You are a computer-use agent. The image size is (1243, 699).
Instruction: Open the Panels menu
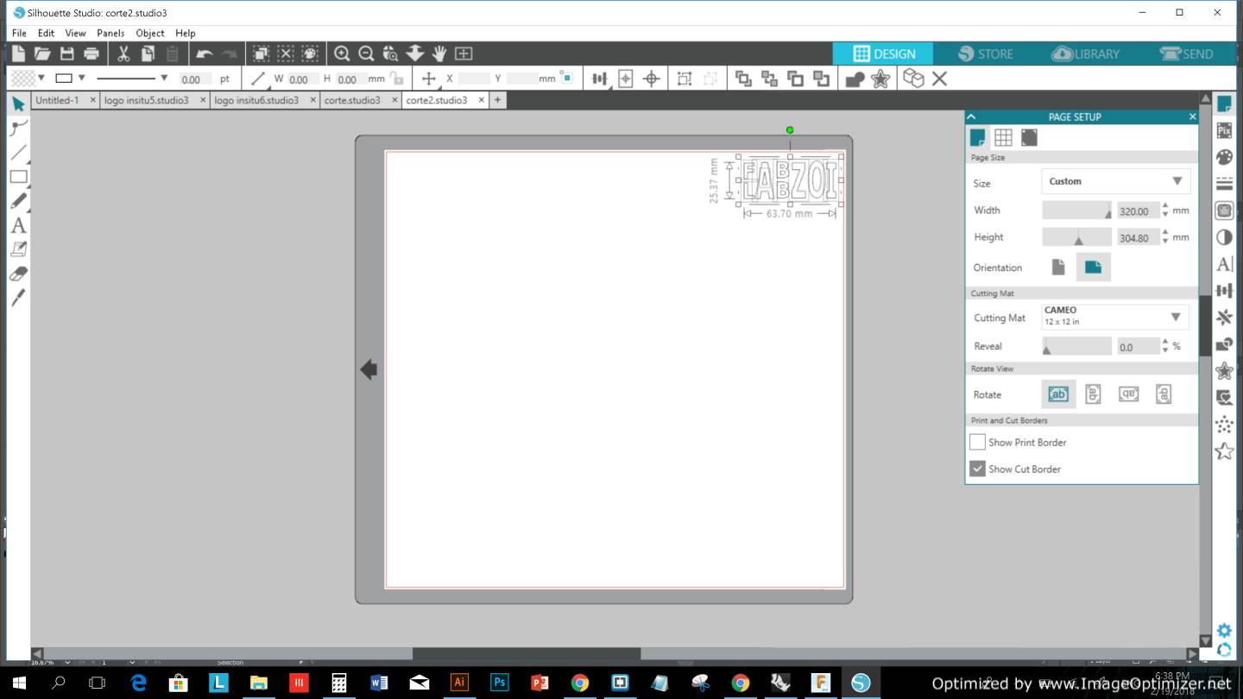pyautogui.click(x=110, y=33)
